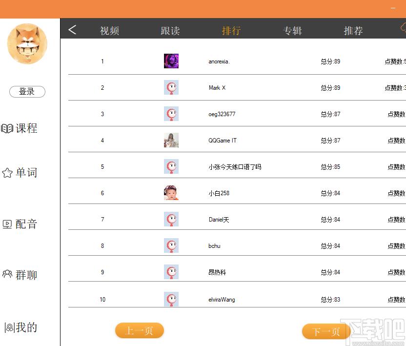Select the 专辑 albums tab
This screenshot has width=406, height=346.
click(x=292, y=31)
